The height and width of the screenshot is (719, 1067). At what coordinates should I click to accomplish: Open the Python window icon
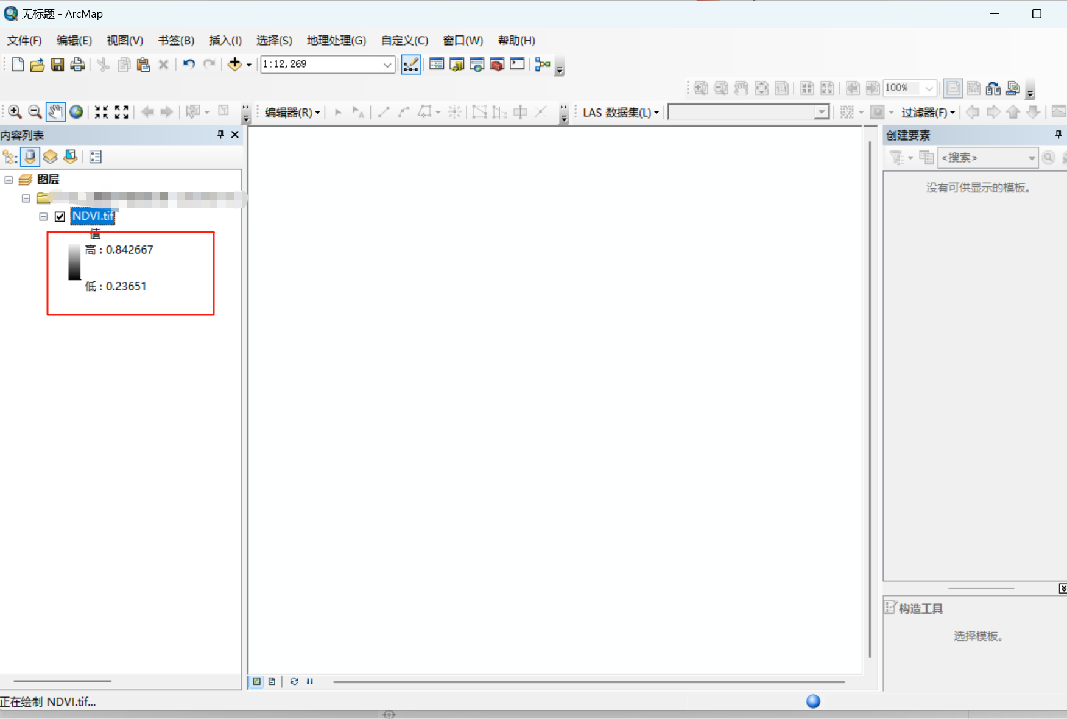pyautogui.click(x=517, y=65)
